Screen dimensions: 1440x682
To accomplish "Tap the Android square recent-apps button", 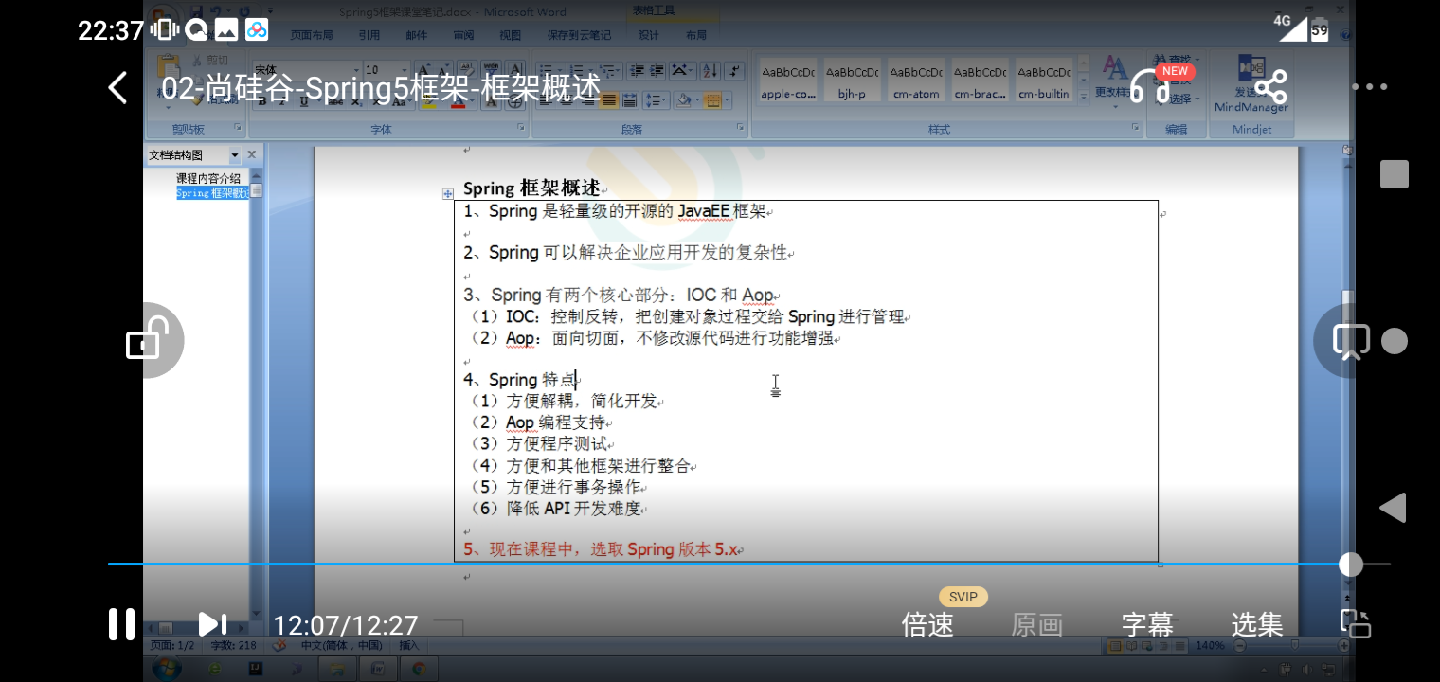I will [1394, 174].
